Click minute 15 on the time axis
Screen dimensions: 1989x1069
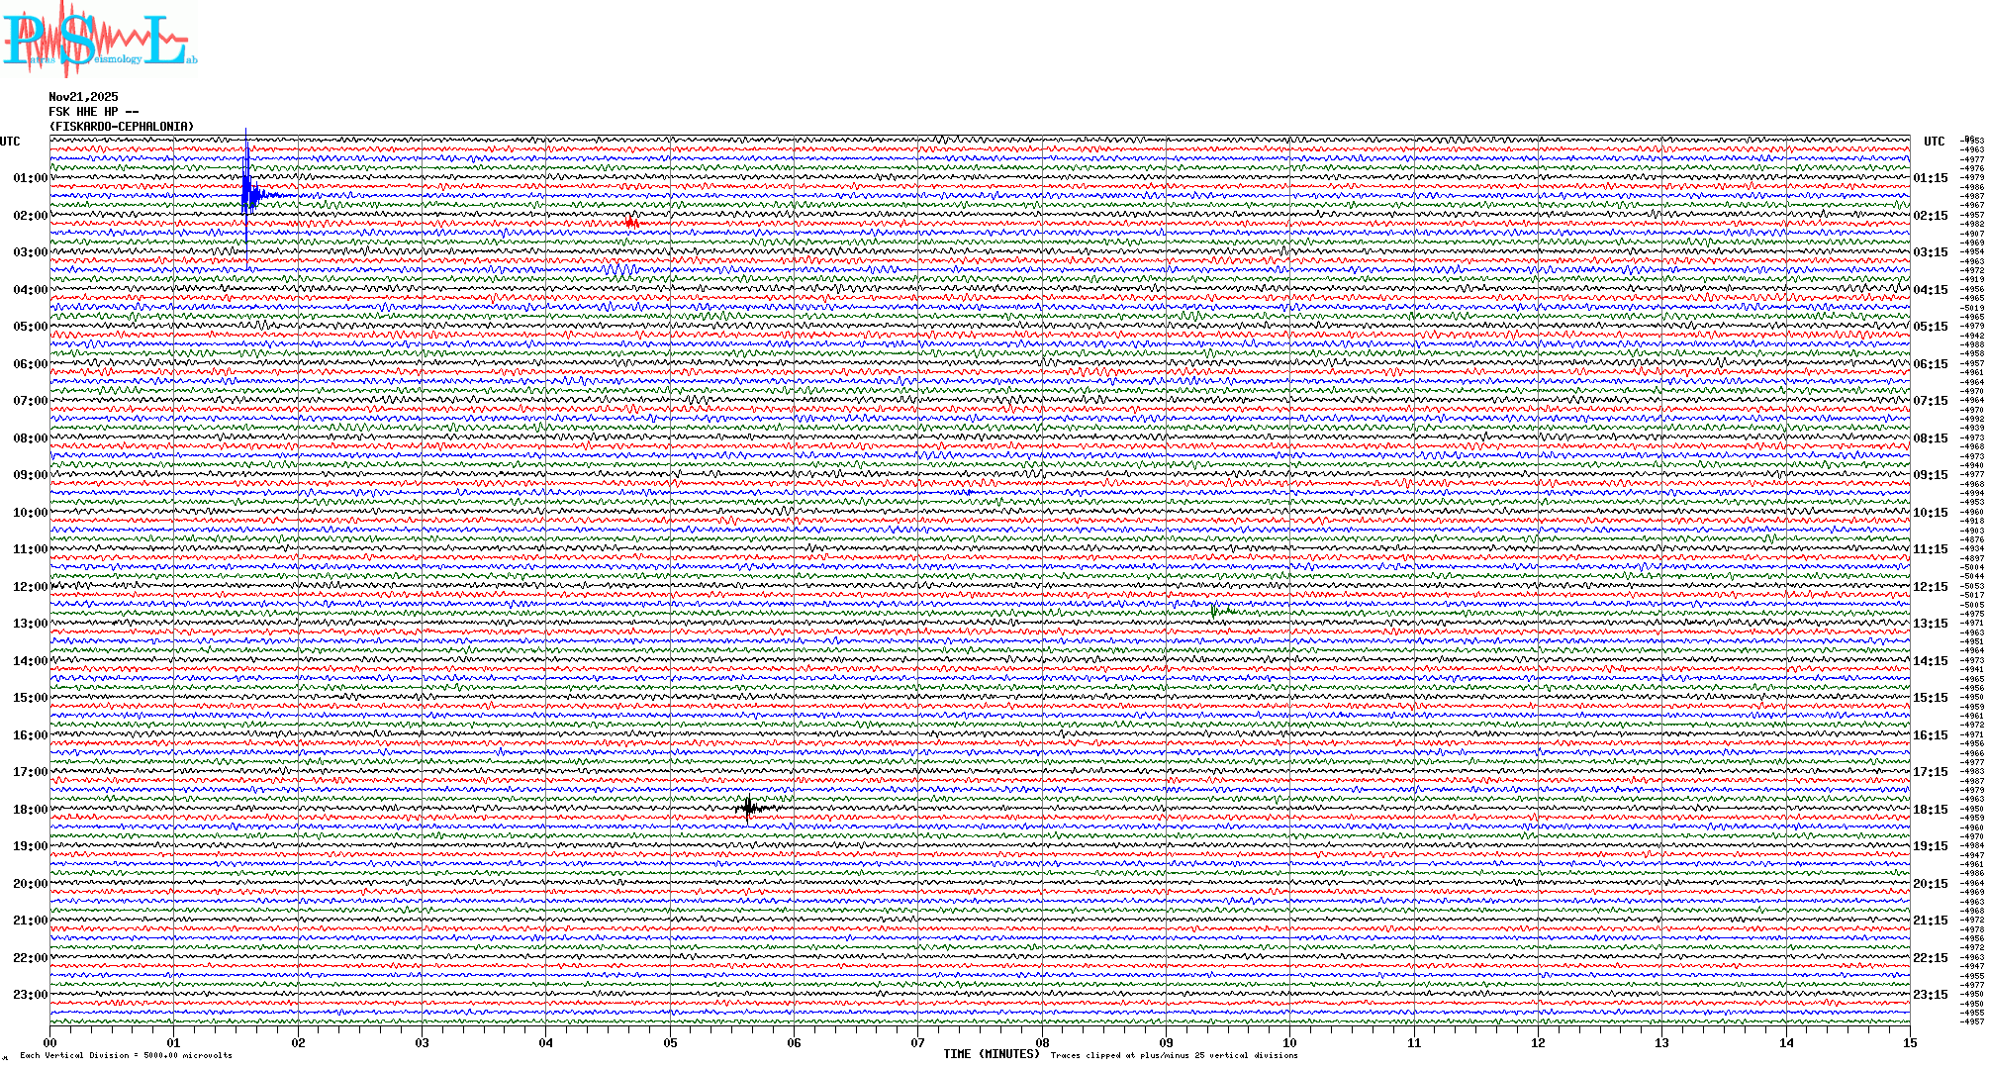click(1909, 1043)
